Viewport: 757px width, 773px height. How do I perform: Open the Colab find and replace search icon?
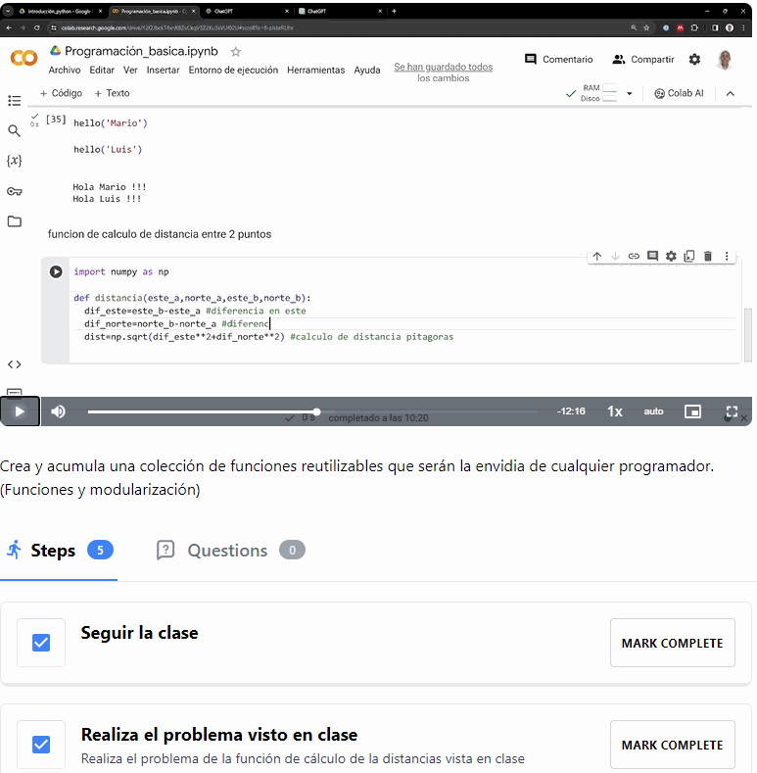15,130
